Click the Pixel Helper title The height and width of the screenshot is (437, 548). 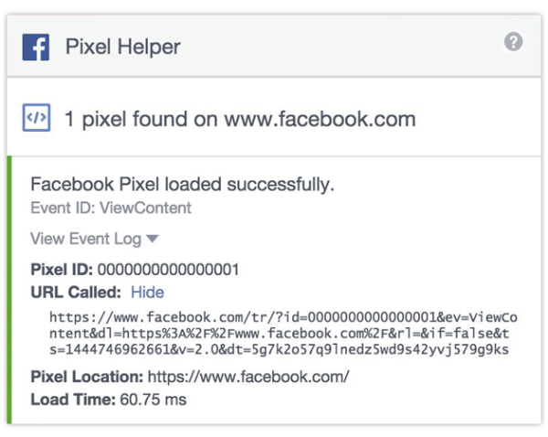point(123,48)
